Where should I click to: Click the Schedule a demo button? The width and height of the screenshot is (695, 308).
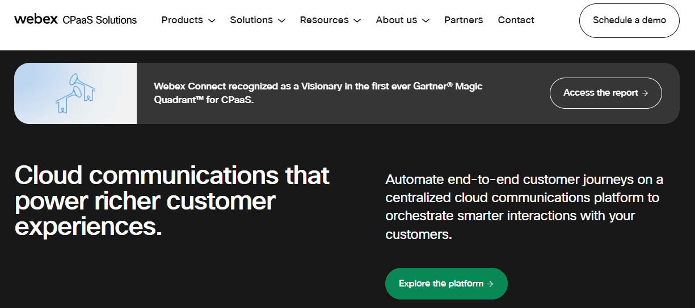point(629,20)
